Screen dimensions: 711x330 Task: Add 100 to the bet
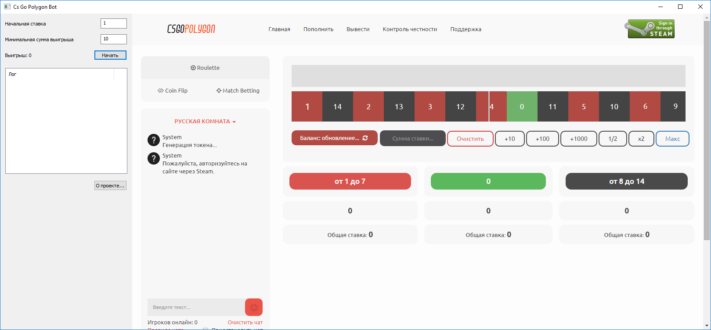[x=542, y=139]
